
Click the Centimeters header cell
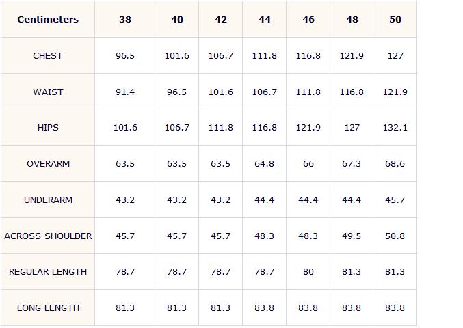pyautogui.click(x=48, y=19)
